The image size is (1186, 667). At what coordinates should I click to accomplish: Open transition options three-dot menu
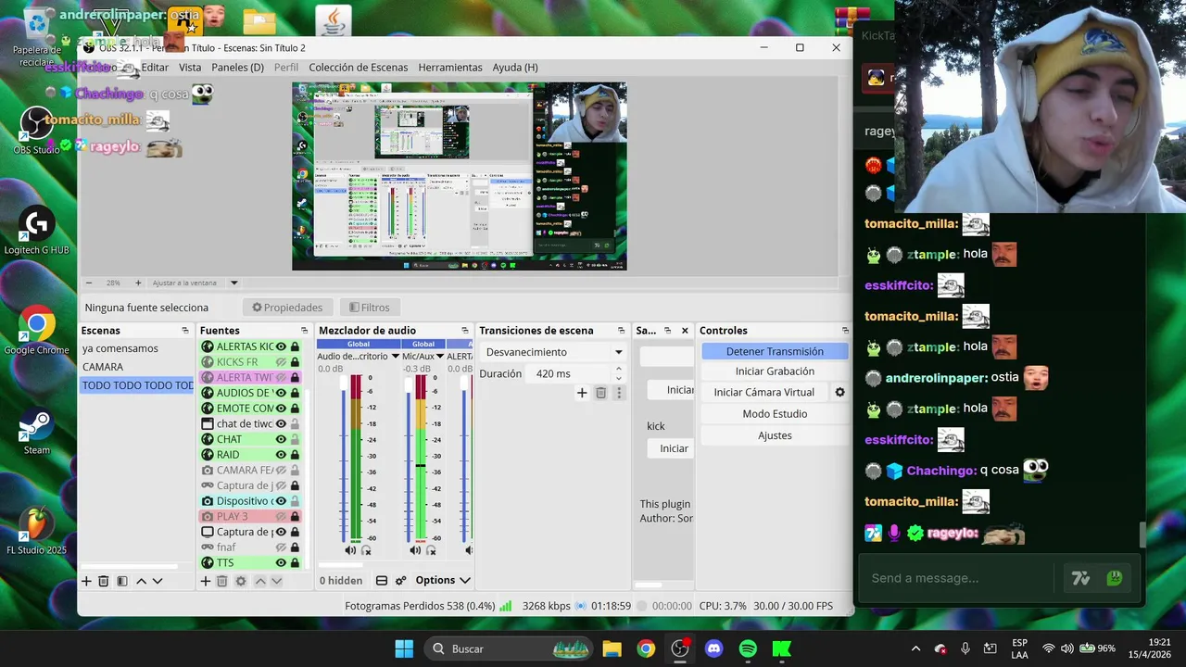point(619,393)
